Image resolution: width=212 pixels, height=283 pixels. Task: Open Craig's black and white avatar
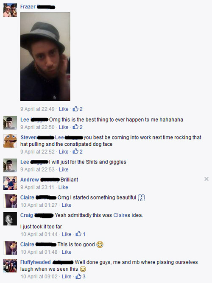pos(10,219)
